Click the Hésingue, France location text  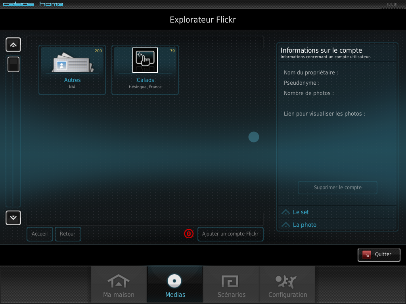(145, 87)
